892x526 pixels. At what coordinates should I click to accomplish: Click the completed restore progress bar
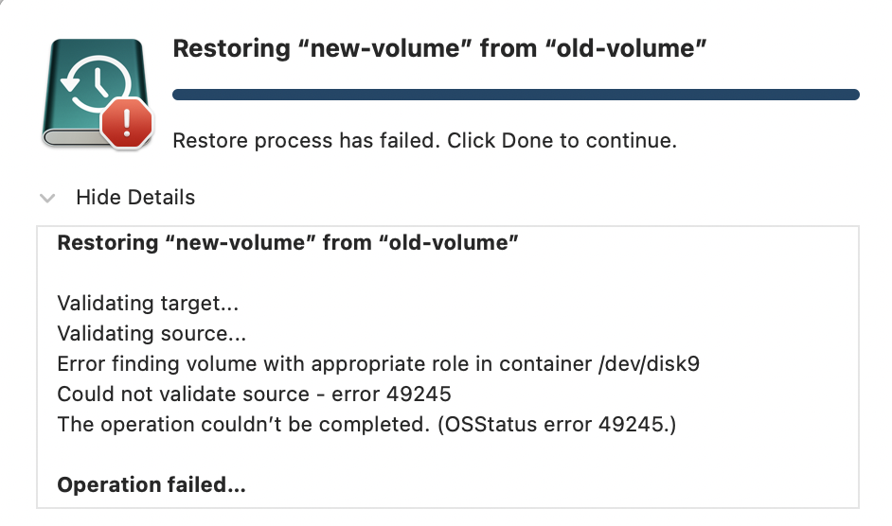[515, 95]
